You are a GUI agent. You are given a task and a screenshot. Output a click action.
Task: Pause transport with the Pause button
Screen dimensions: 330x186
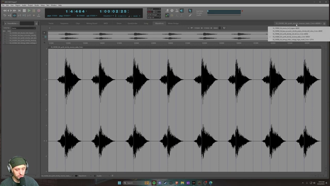[34, 11]
